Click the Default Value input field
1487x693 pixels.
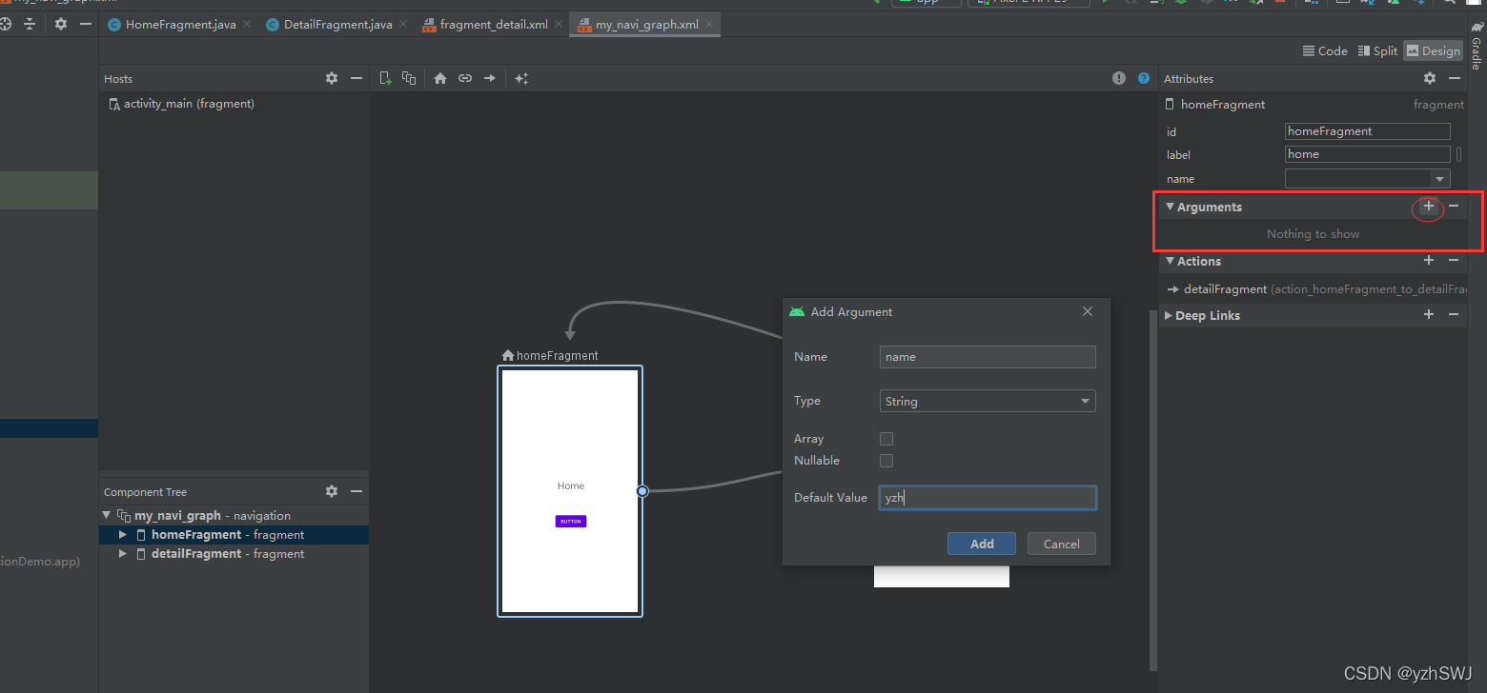[987, 497]
